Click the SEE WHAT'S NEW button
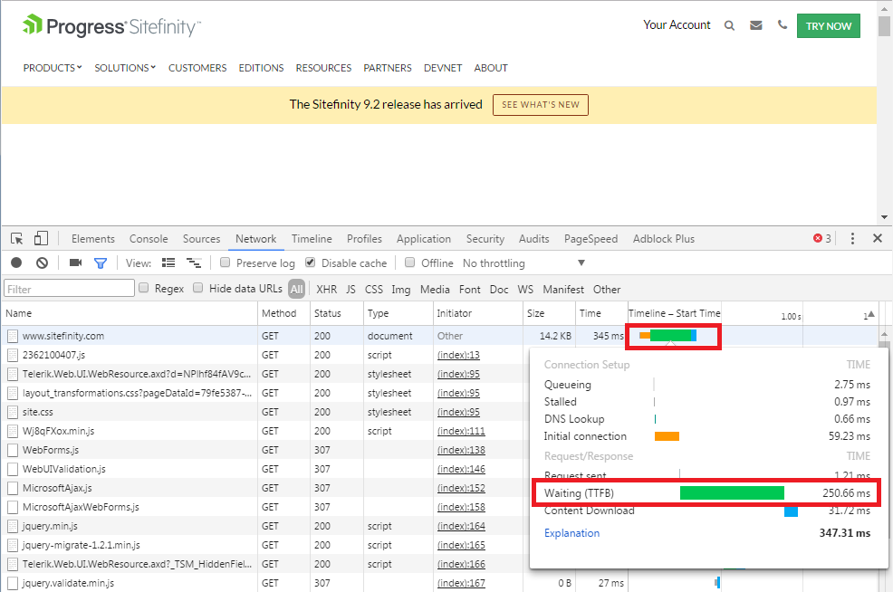Image resolution: width=893 pixels, height=592 pixels. tap(540, 104)
